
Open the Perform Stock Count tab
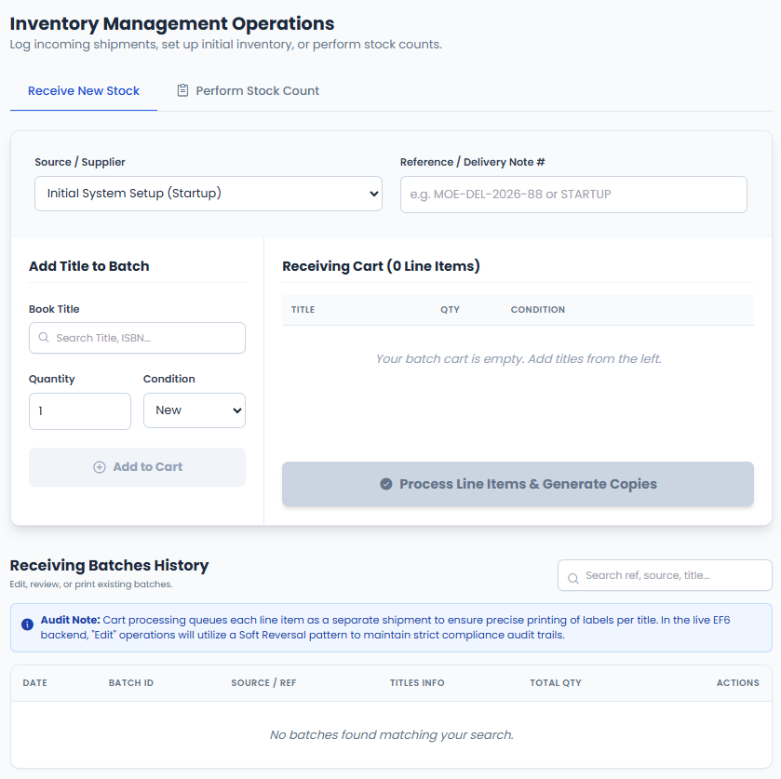click(x=248, y=90)
